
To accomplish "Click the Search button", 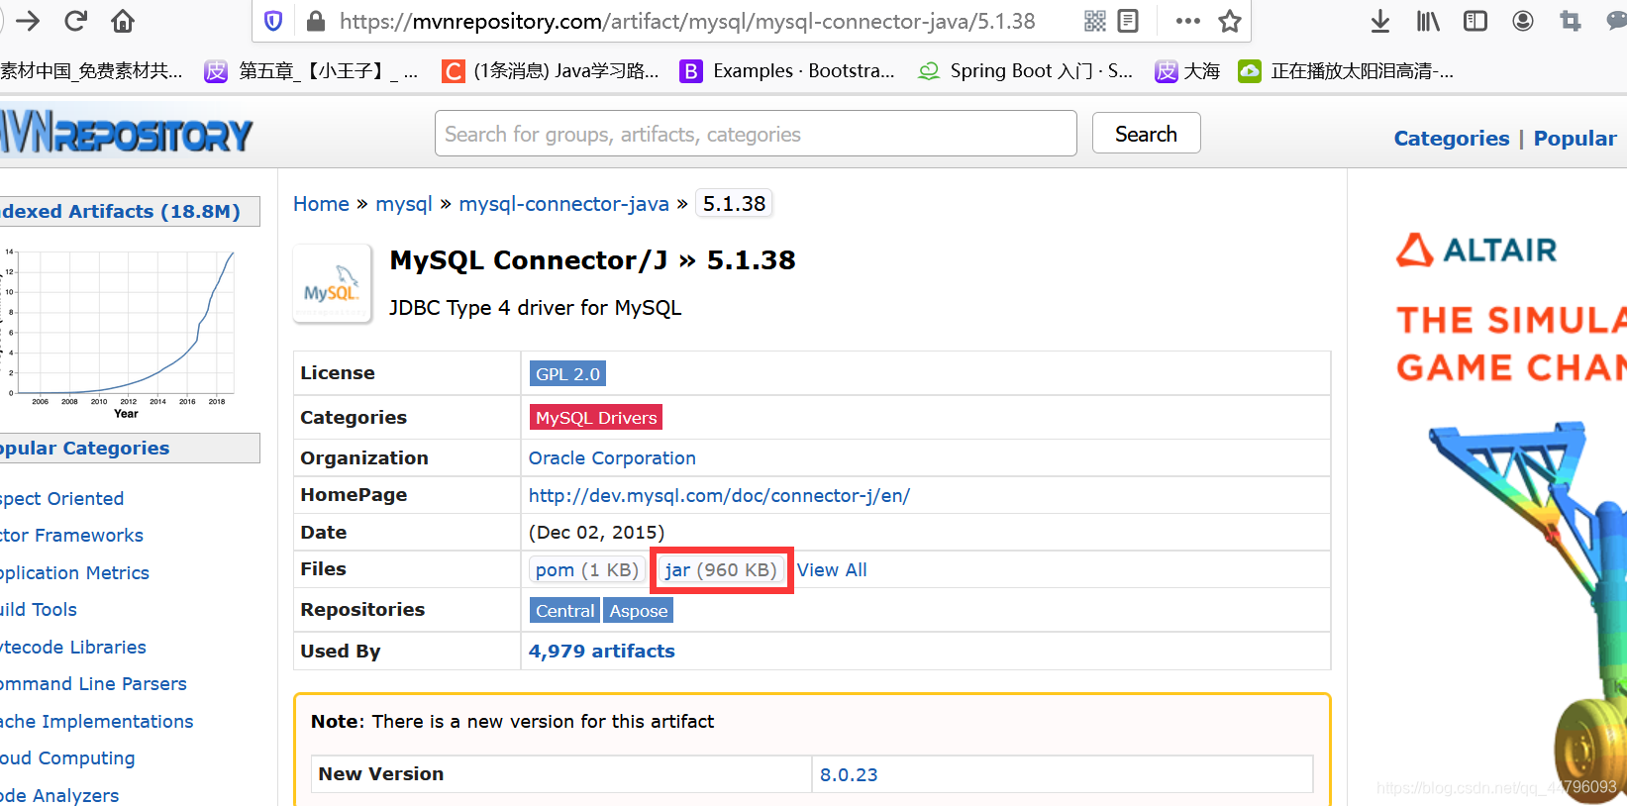I will (1146, 134).
